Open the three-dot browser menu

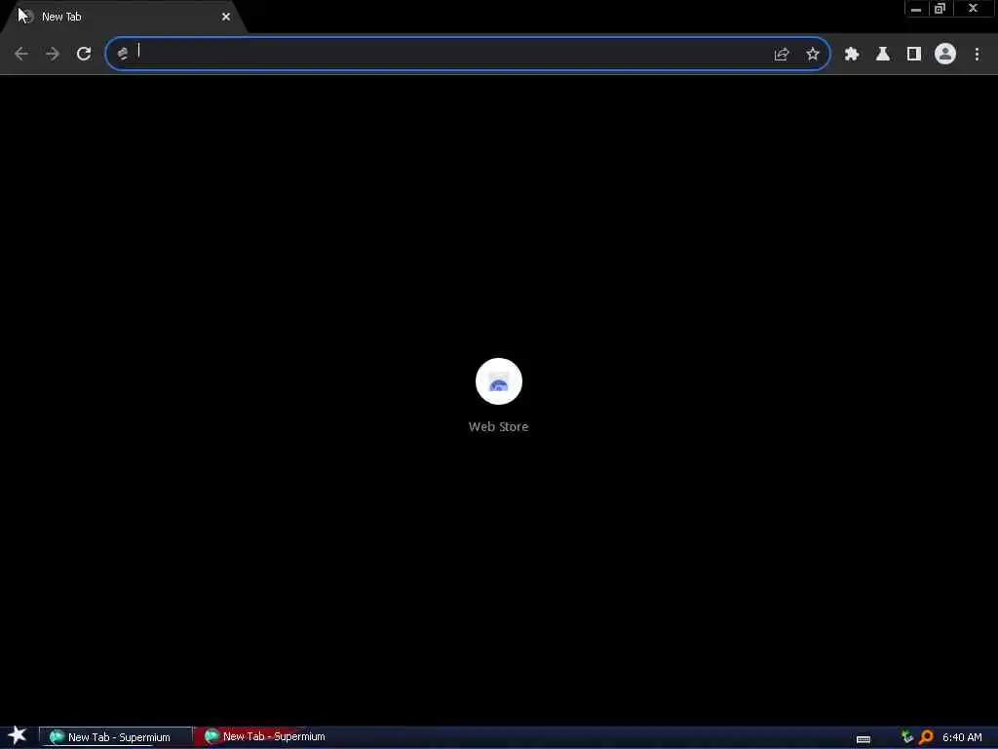click(977, 55)
